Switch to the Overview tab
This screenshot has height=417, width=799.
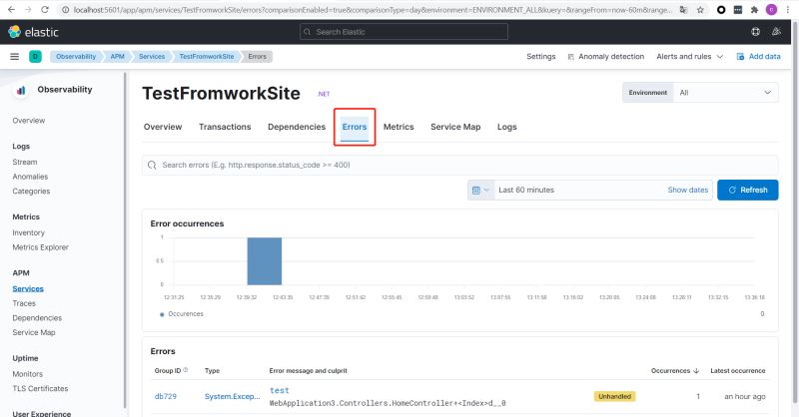(163, 127)
